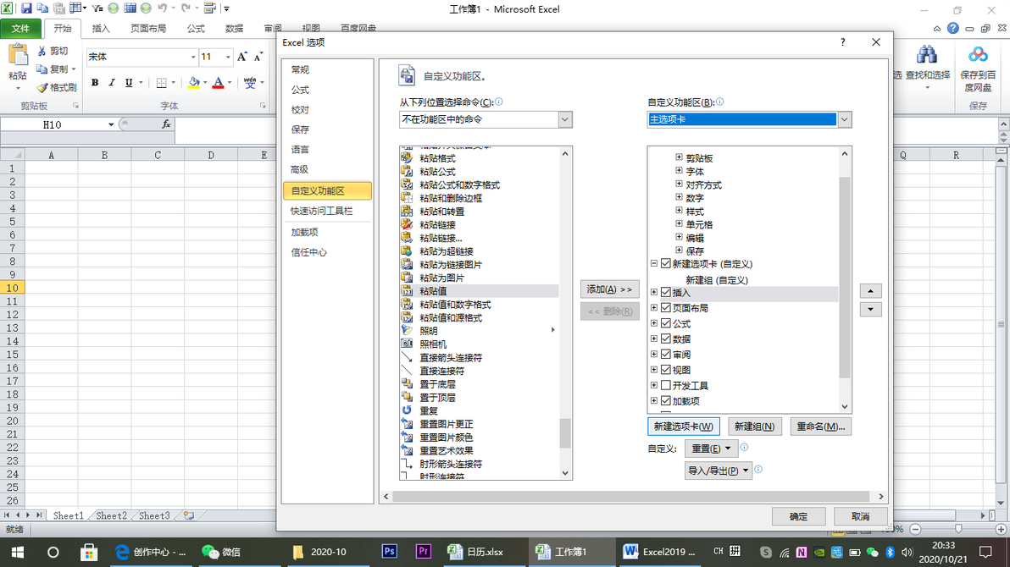Click the Insert Function fx icon
Viewport: 1010px width, 567px height.
tap(166, 124)
